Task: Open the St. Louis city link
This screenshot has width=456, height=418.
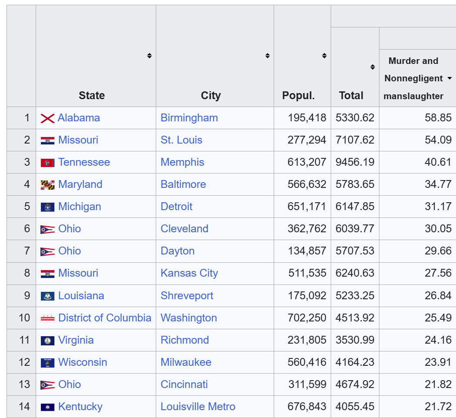Action: [181, 140]
